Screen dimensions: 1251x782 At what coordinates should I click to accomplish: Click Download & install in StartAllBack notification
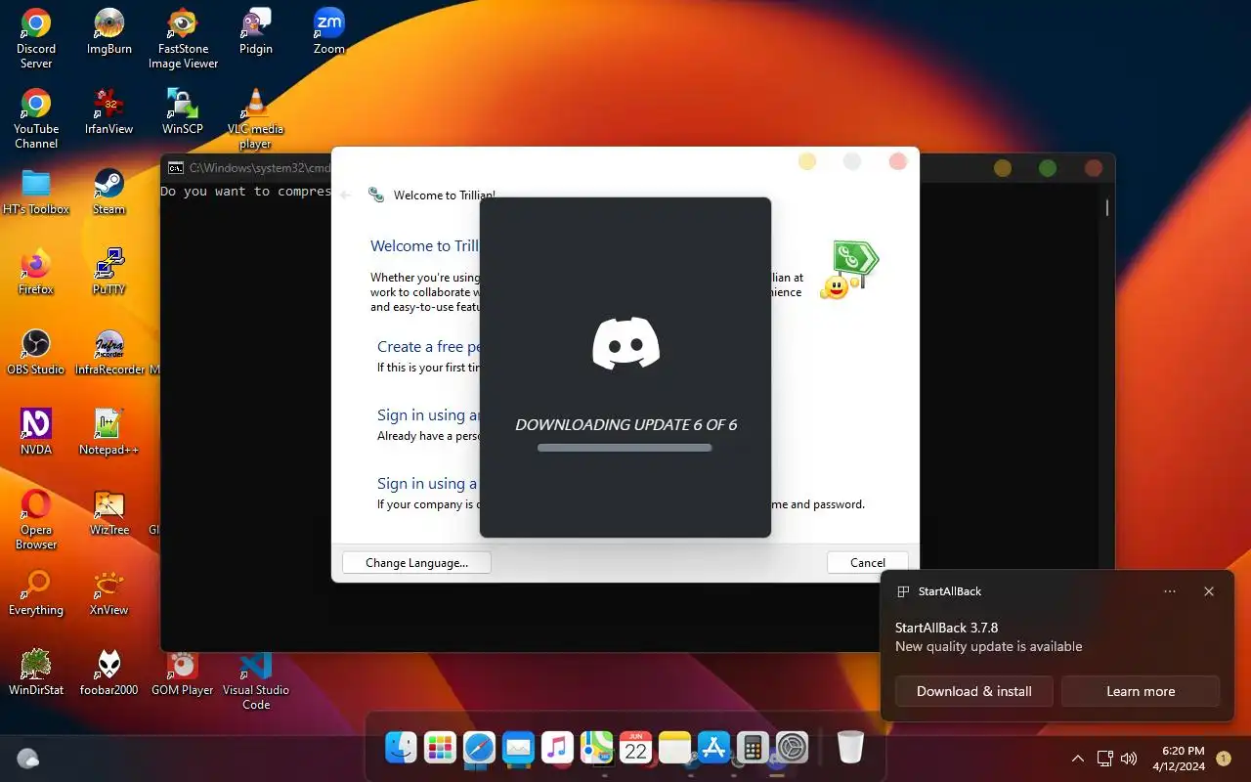973,691
